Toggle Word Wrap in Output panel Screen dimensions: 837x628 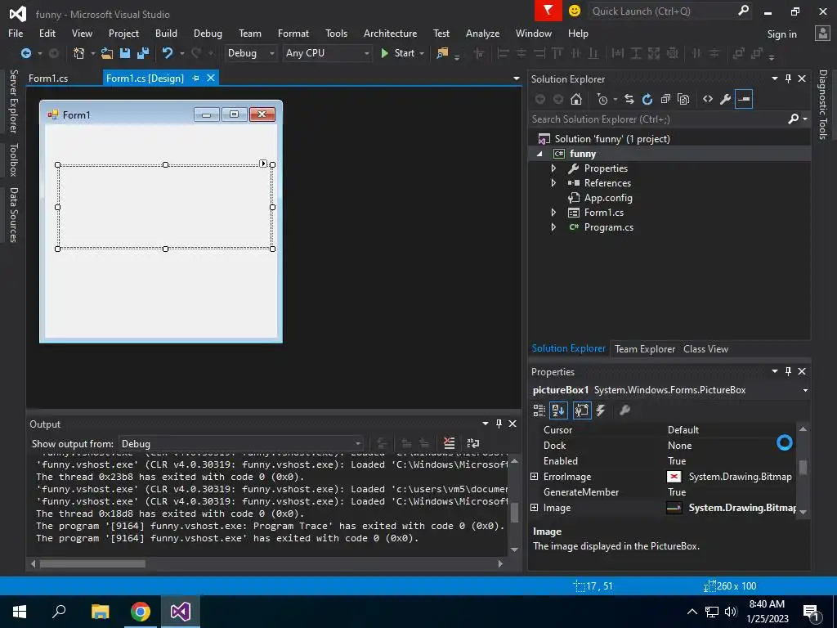pos(473,442)
